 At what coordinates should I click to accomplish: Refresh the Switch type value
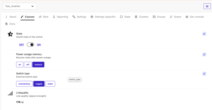pos(204,74)
